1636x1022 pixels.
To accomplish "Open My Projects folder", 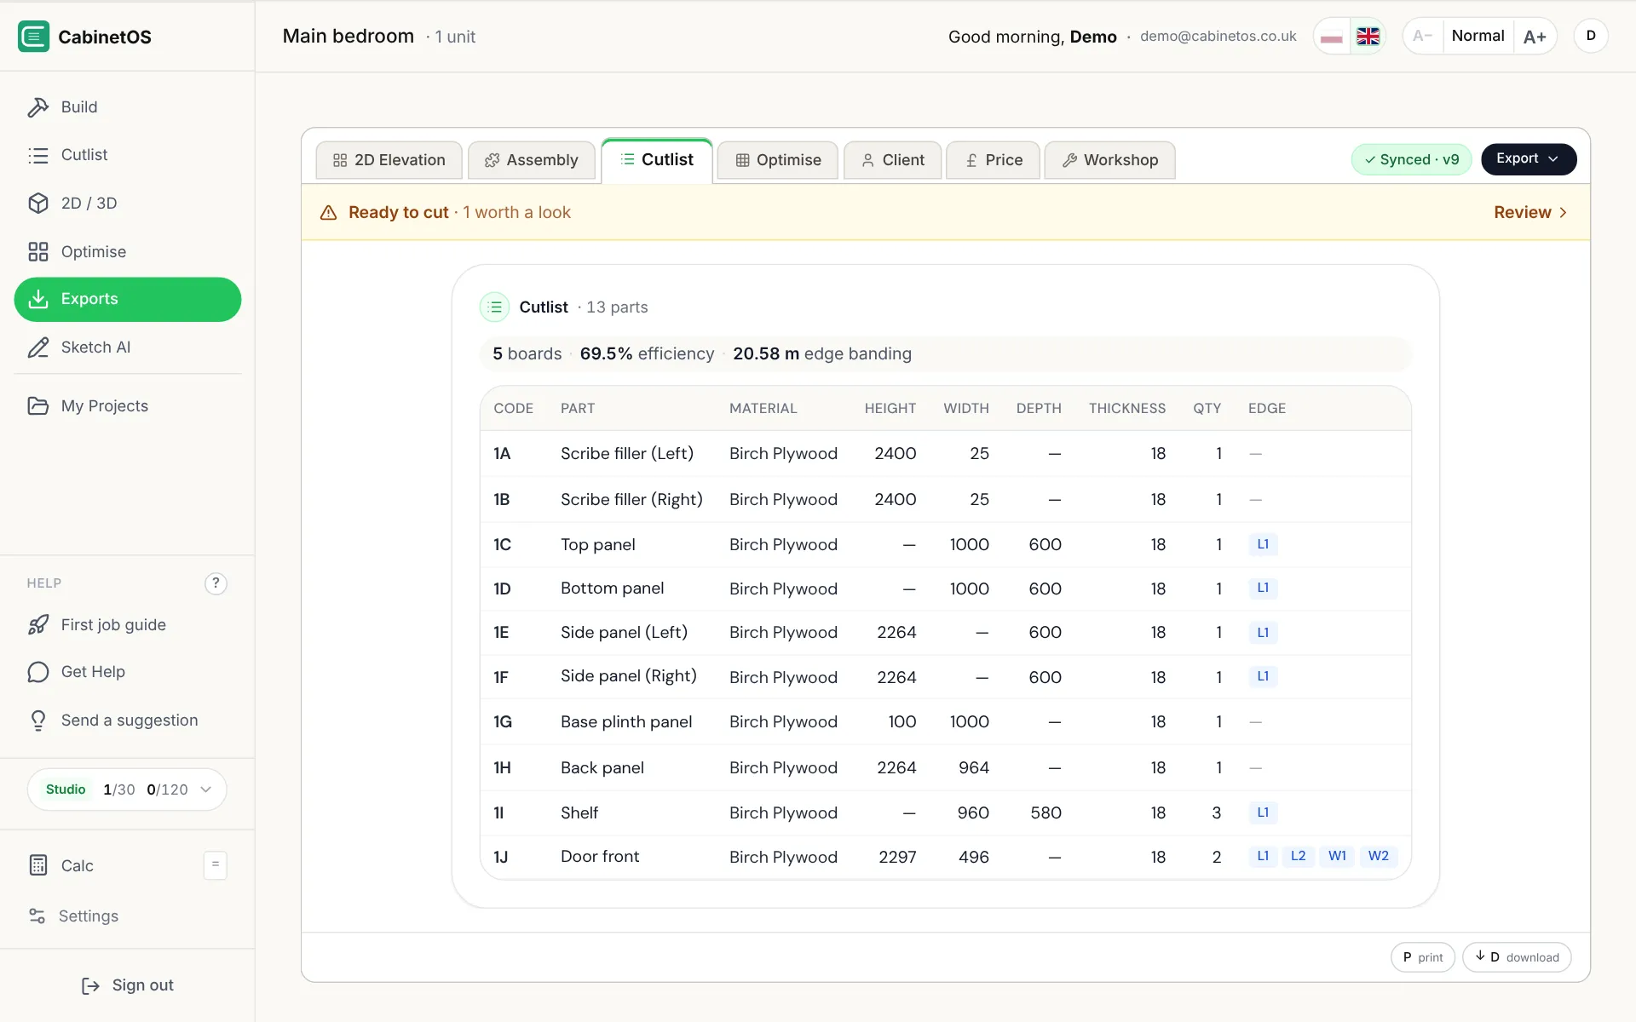I will 128,406.
